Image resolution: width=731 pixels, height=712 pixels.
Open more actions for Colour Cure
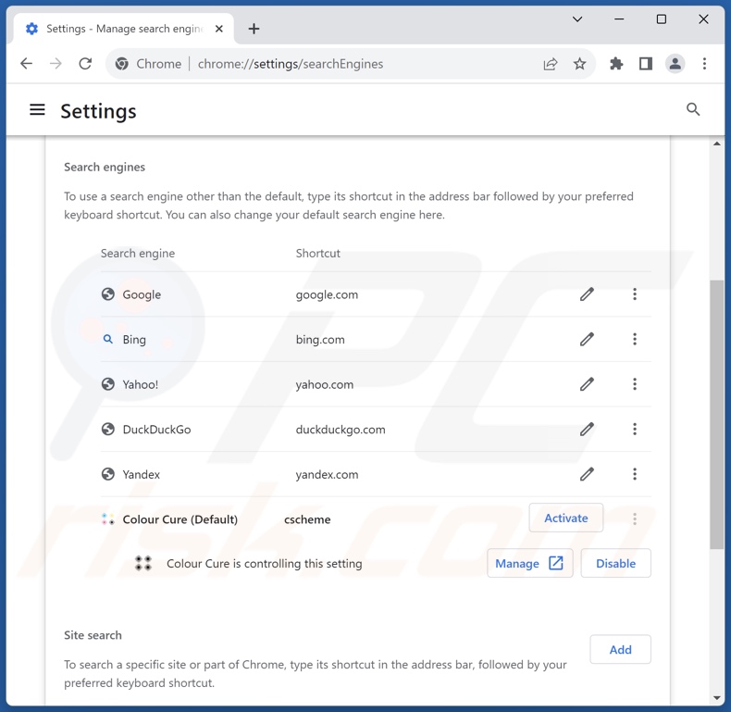click(635, 518)
